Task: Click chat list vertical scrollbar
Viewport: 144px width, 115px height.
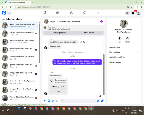Action: pyautogui.click(x=39, y=43)
